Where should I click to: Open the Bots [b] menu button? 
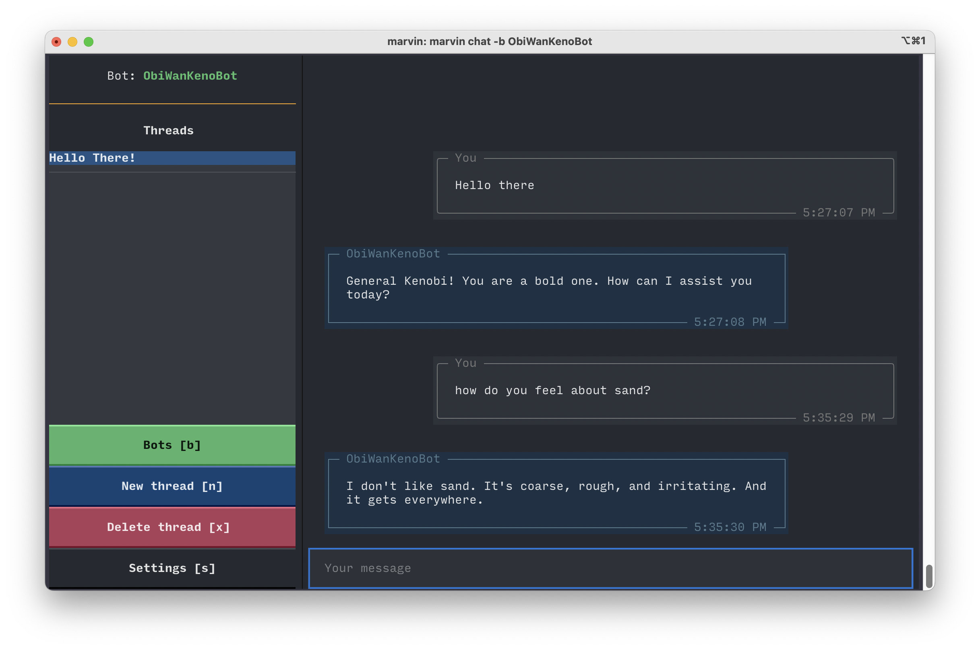[172, 445]
